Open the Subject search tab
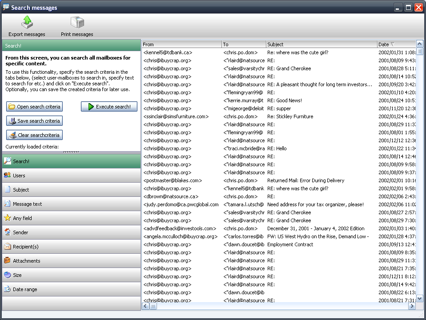Image resolution: width=426 pixels, height=320 pixels. click(x=71, y=190)
